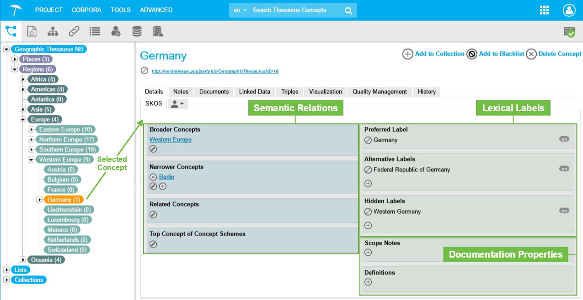This screenshot has width=583, height=300.
Task: Select Netherlands (0) in the tree
Action: (x=67, y=240)
